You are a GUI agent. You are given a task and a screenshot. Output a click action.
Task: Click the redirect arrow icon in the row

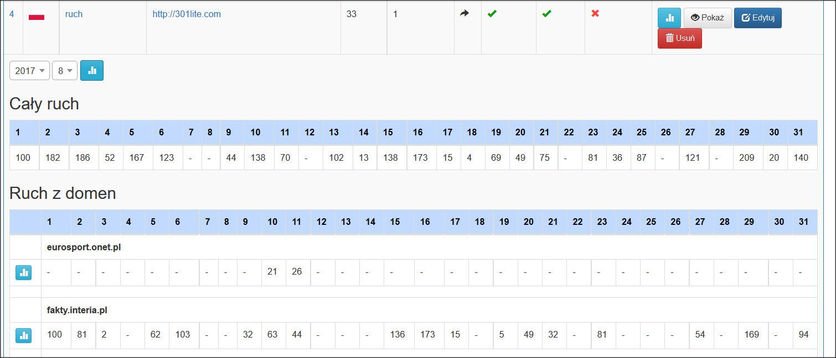click(464, 14)
